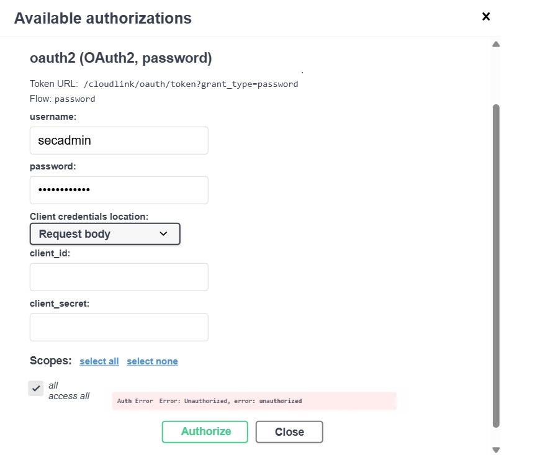Viewport: 535px width, 455px height.
Task: Click the empty client_secret input
Action: pyautogui.click(x=119, y=327)
